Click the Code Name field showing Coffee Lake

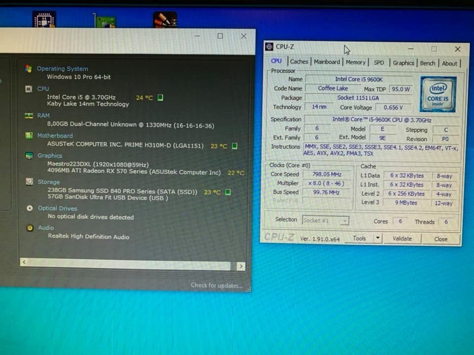[333, 88]
